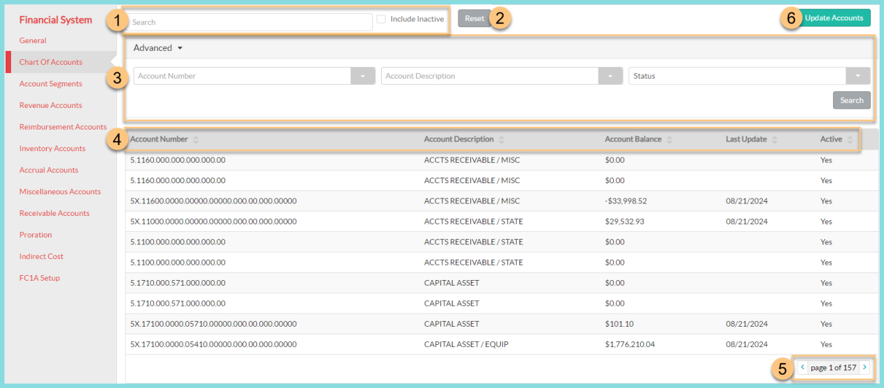Open Account Segments in the sidebar
This screenshot has height=388, width=884.
tap(51, 84)
